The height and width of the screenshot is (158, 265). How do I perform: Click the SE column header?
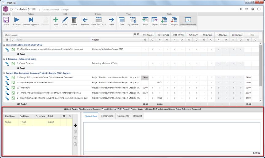point(7,40)
